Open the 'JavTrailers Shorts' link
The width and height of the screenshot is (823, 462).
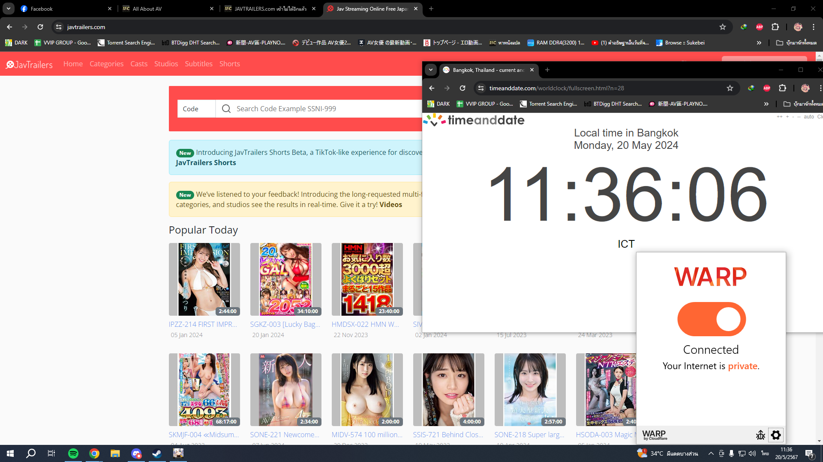pos(206,163)
